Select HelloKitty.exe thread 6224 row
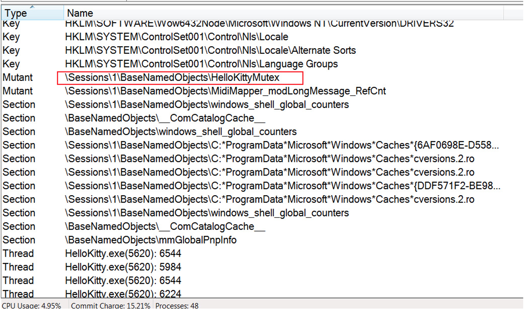 (x=123, y=294)
